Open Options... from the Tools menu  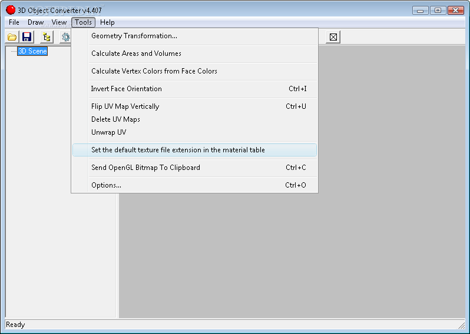(x=194, y=185)
